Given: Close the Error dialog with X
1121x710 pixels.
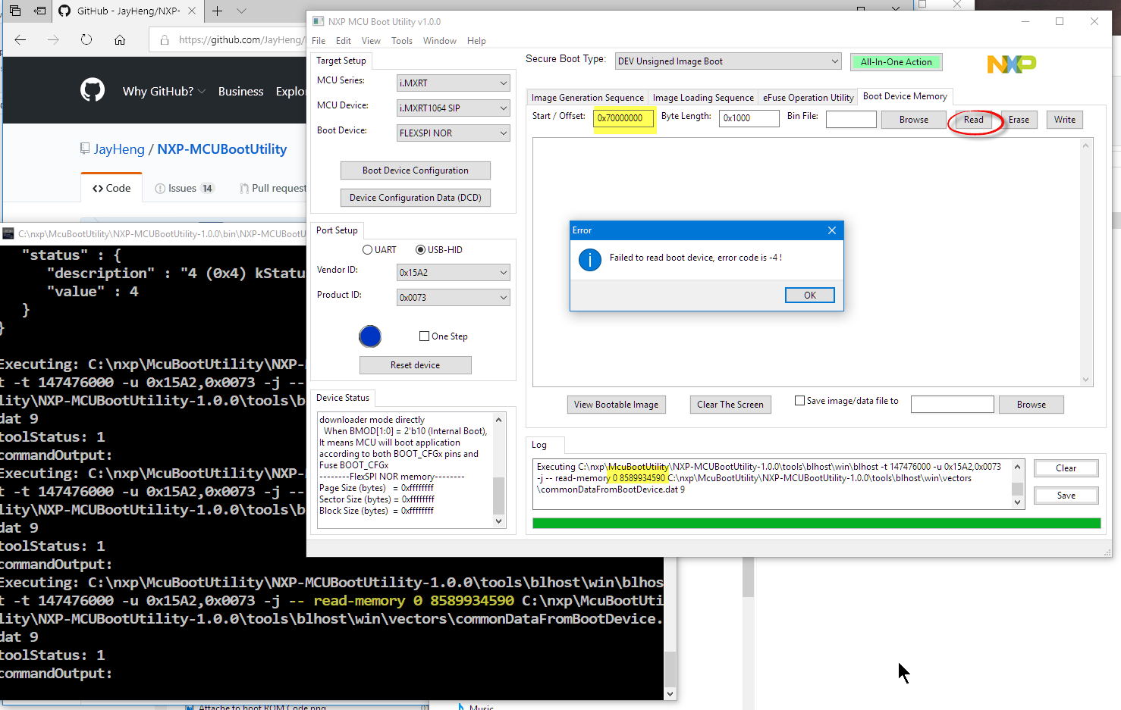Looking at the screenshot, I should tap(831, 230).
